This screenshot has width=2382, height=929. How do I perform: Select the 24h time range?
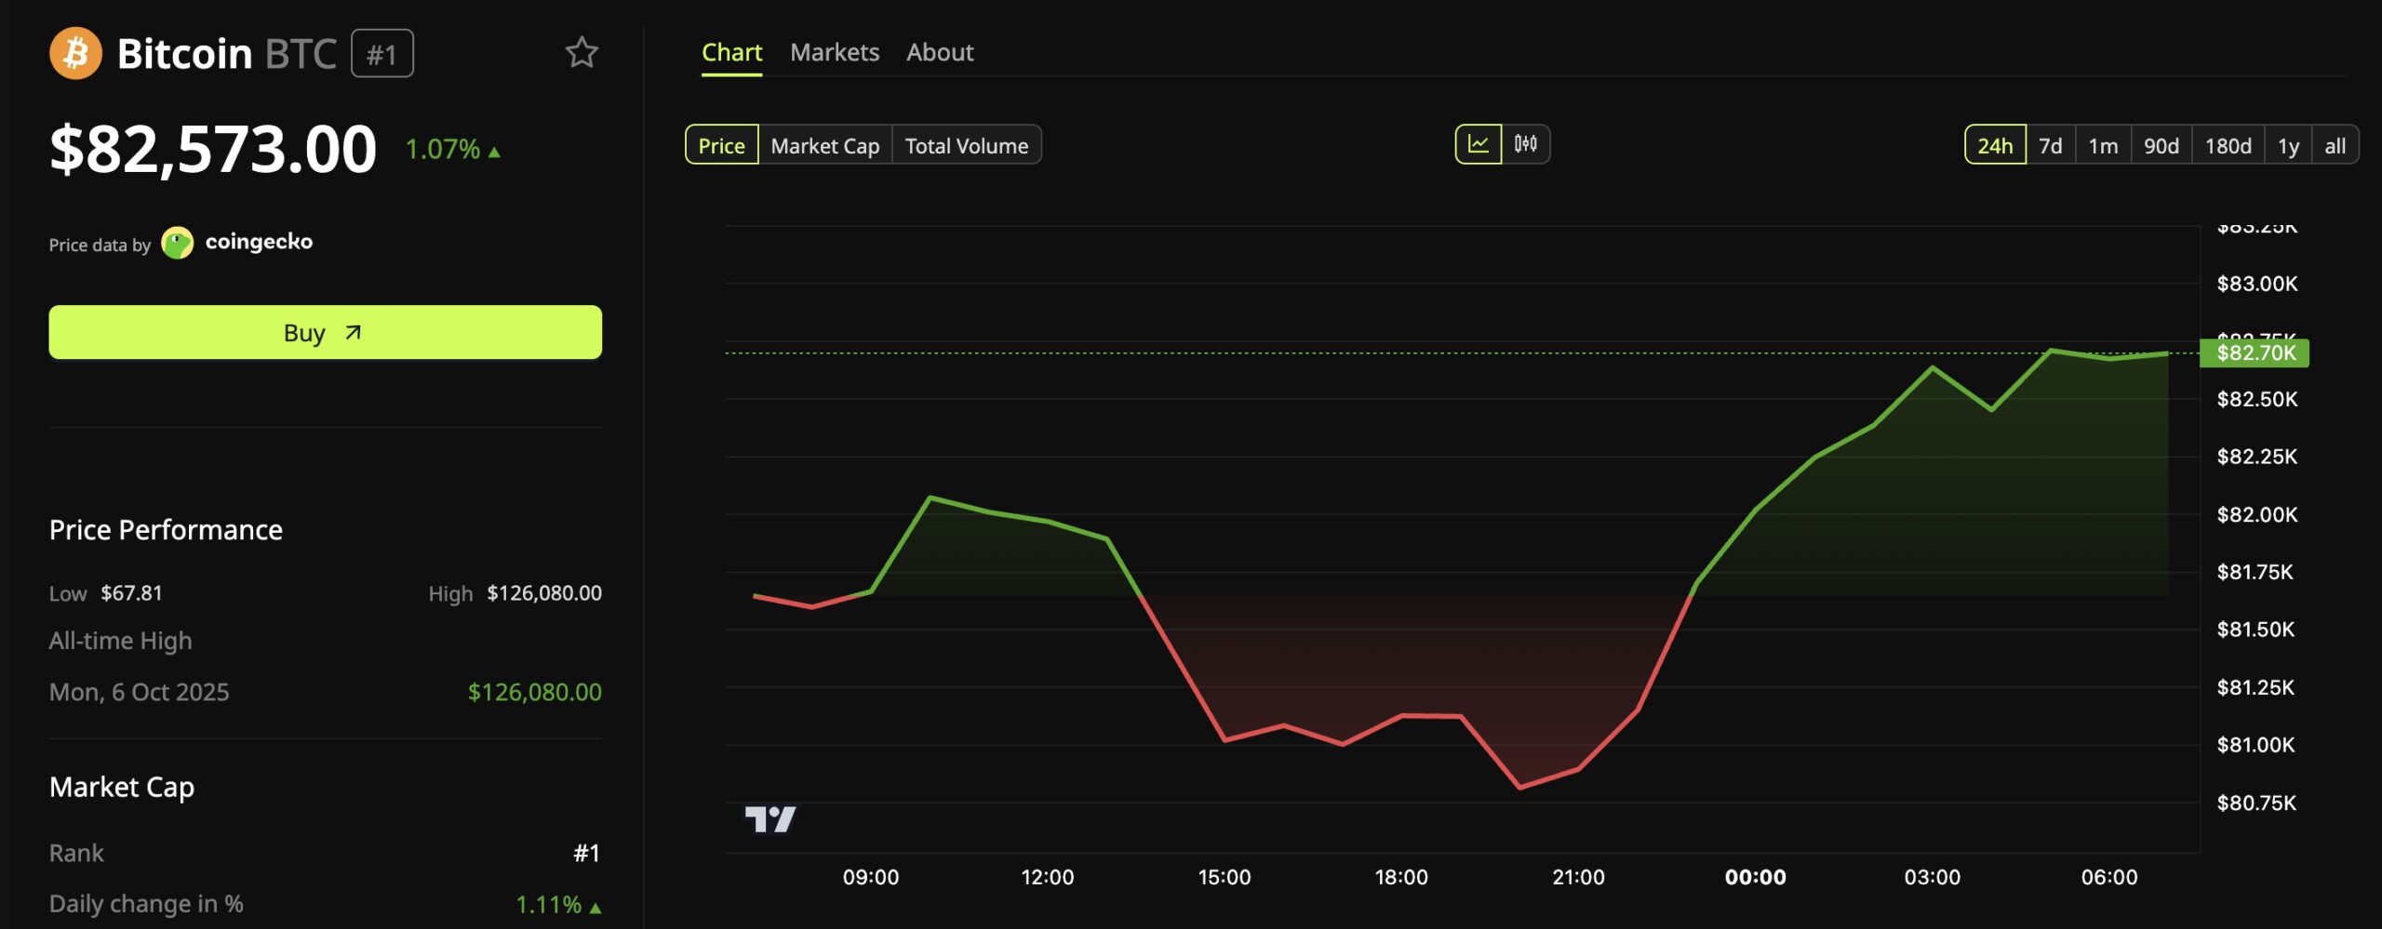(x=1995, y=145)
